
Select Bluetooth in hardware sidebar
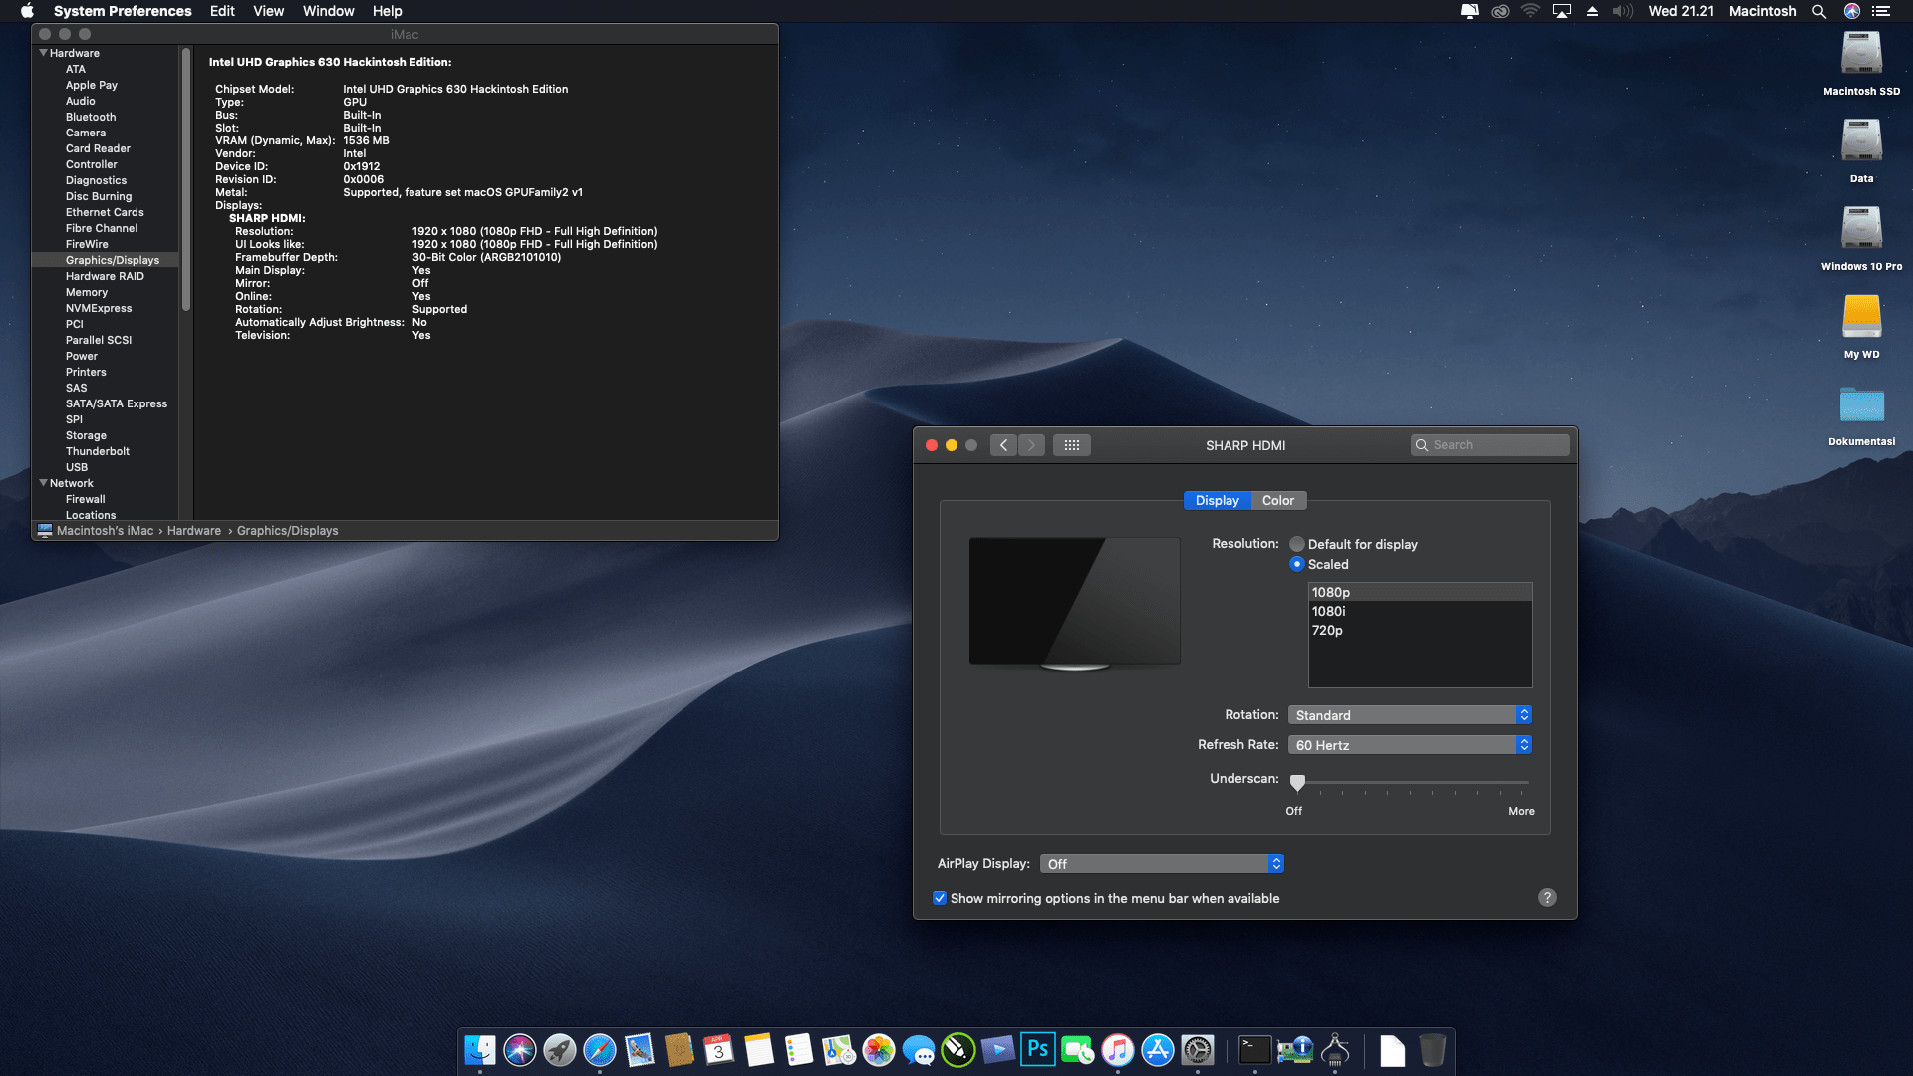pos(91,117)
